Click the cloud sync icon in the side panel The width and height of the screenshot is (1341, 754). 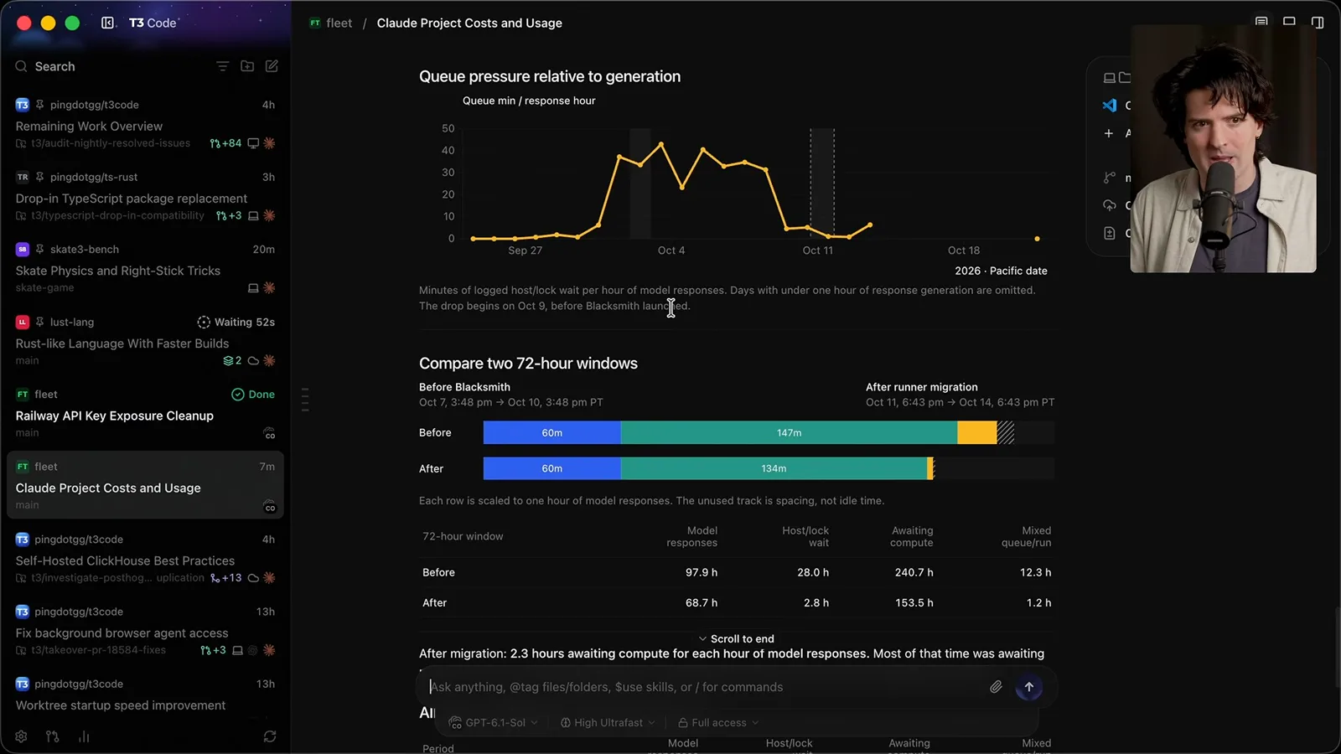coord(1110,205)
